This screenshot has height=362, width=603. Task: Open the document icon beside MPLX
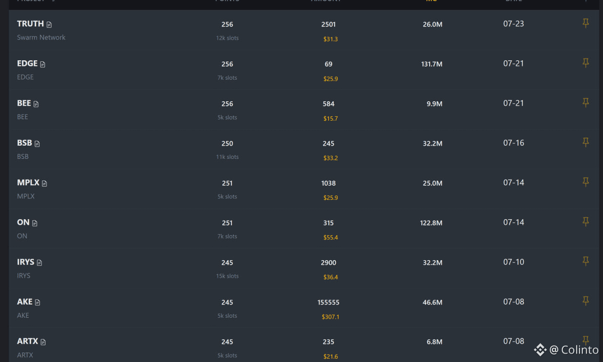point(45,183)
